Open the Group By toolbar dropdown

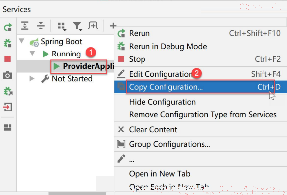(x=62, y=26)
